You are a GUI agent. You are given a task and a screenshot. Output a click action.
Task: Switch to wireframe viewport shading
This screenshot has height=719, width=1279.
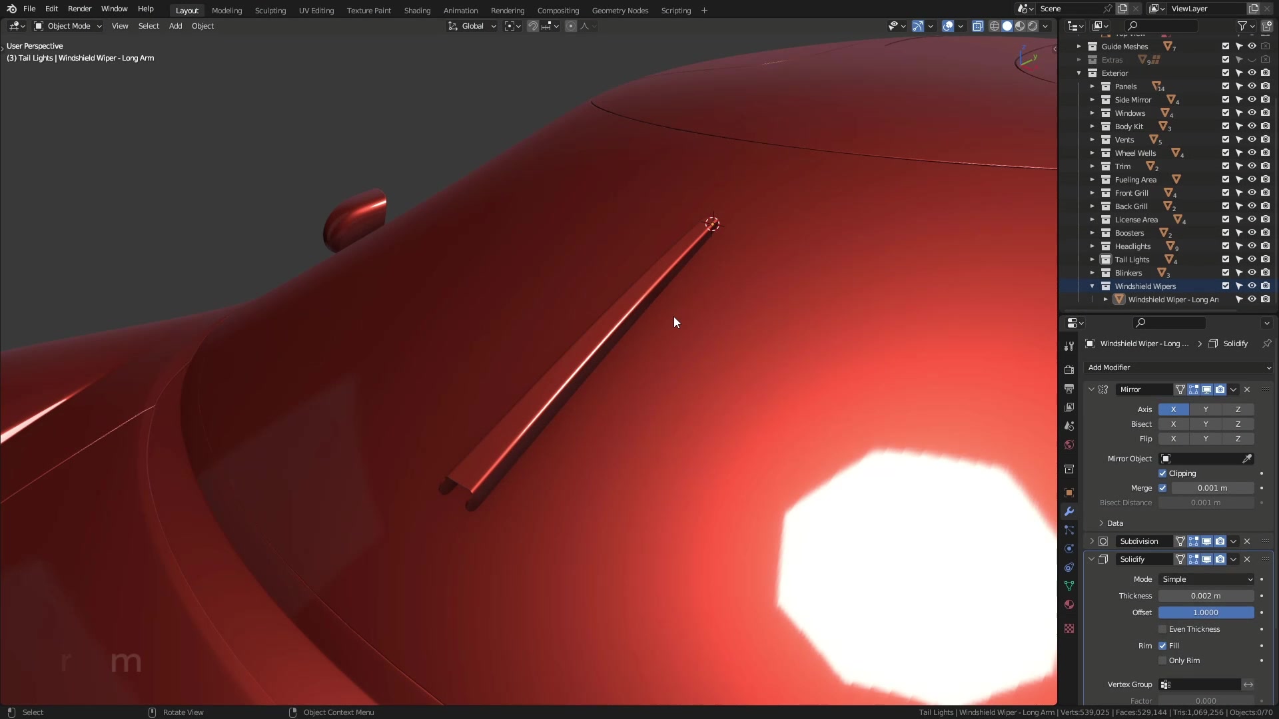click(x=995, y=26)
